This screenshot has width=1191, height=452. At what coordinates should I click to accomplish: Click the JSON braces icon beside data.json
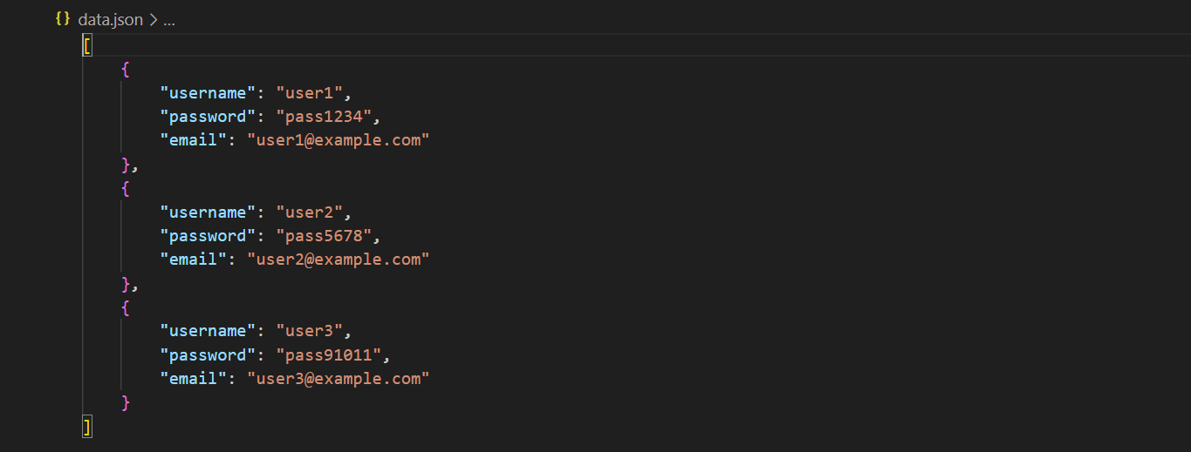(x=63, y=19)
